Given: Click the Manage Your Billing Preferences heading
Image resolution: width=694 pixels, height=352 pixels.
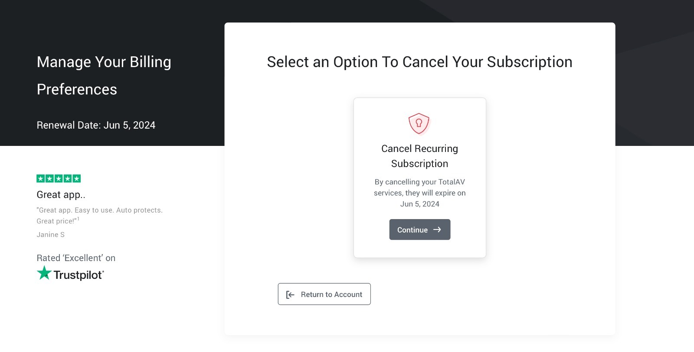Looking at the screenshot, I should pyautogui.click(x=104, y=75).
